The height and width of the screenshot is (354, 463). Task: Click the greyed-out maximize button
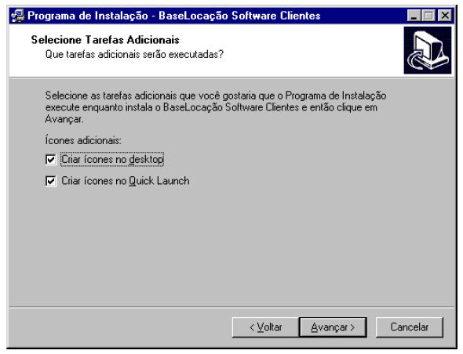click(x=428, y=16)
